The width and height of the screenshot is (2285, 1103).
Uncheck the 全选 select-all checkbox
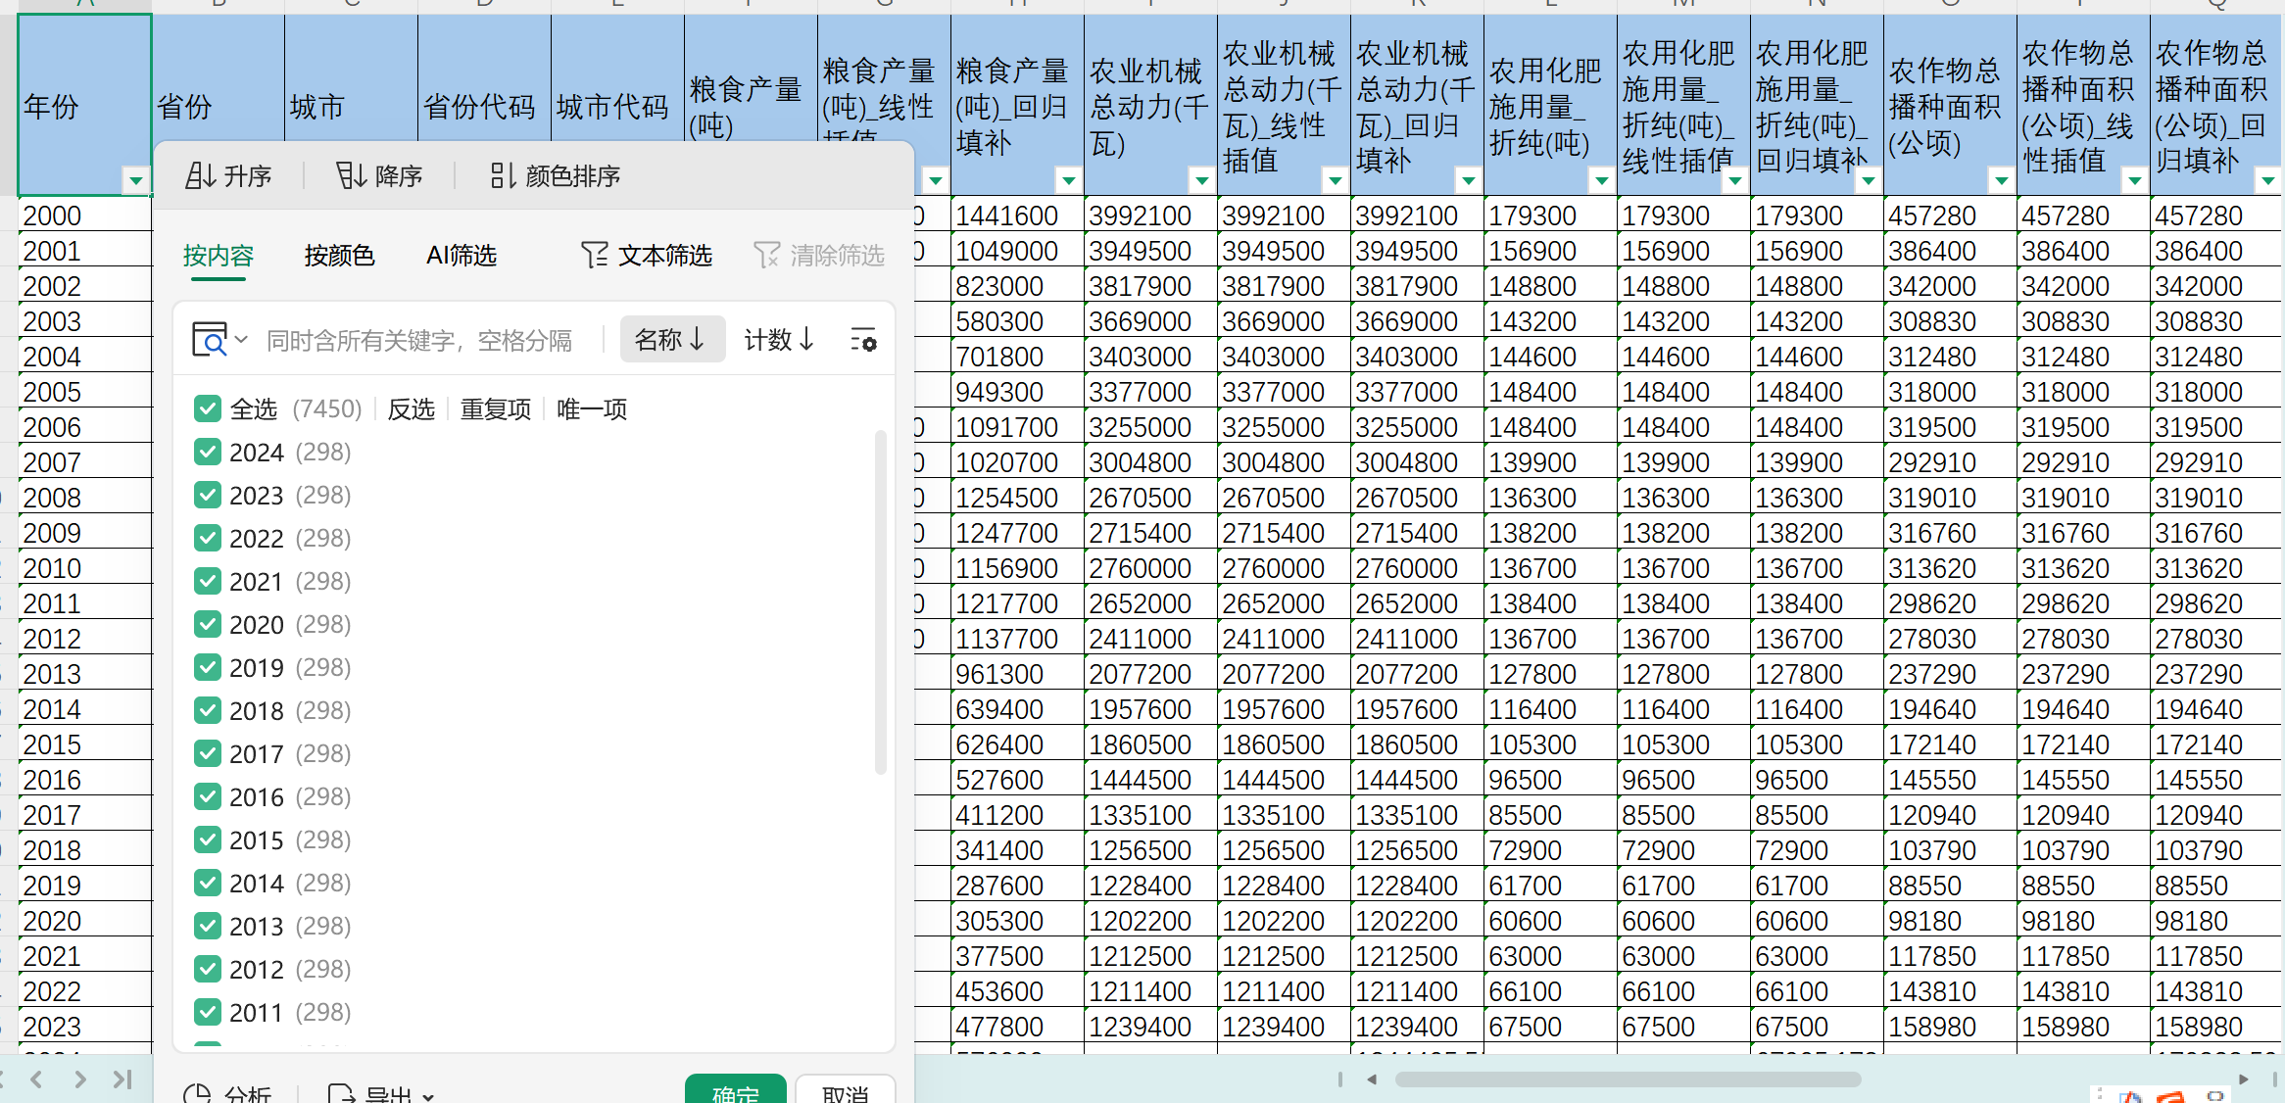click(x=207, y=408)
